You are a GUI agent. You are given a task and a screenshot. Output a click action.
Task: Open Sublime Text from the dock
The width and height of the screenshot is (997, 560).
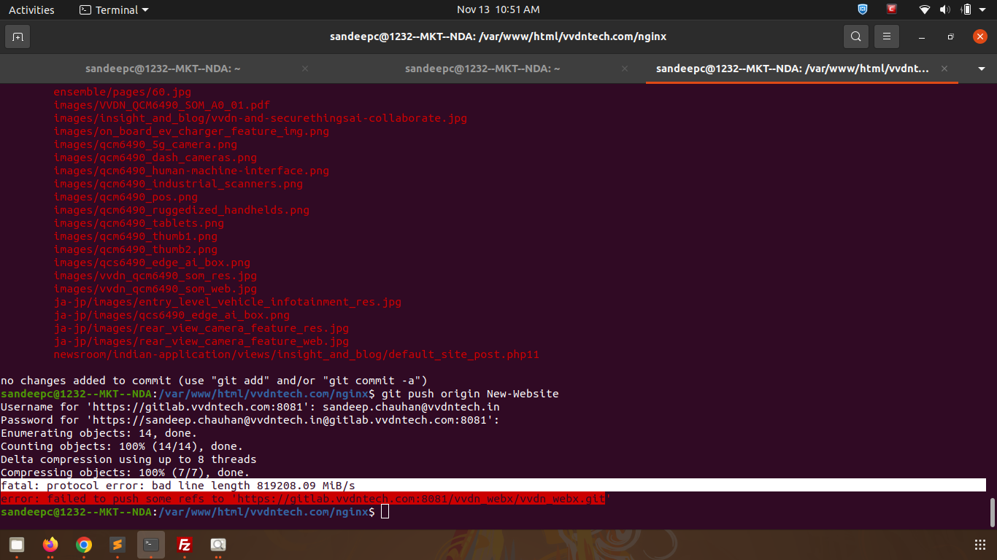coord(117,545)
